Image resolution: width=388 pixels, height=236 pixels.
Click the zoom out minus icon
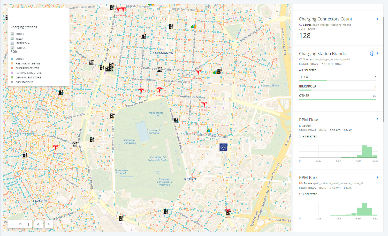12,224
